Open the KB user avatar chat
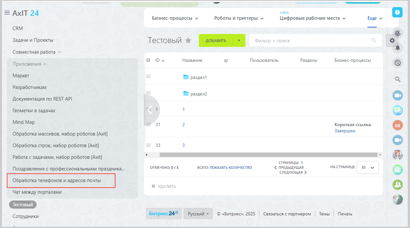 (398, 125)
